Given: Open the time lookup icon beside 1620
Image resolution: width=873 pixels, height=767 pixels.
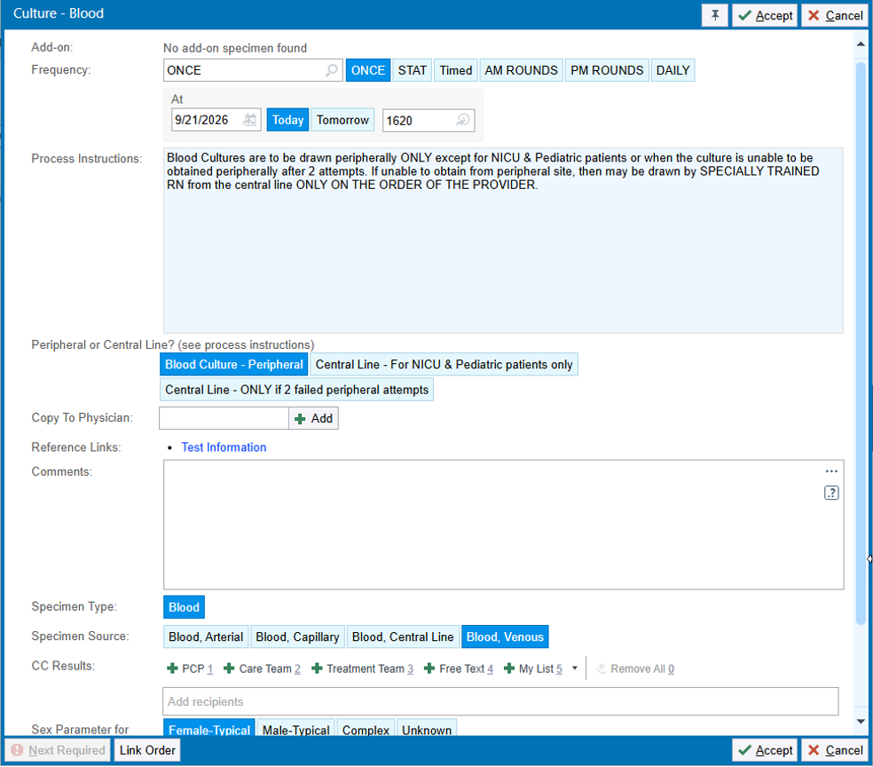Looking at the screenshot, I should click(x=462, y=121).
